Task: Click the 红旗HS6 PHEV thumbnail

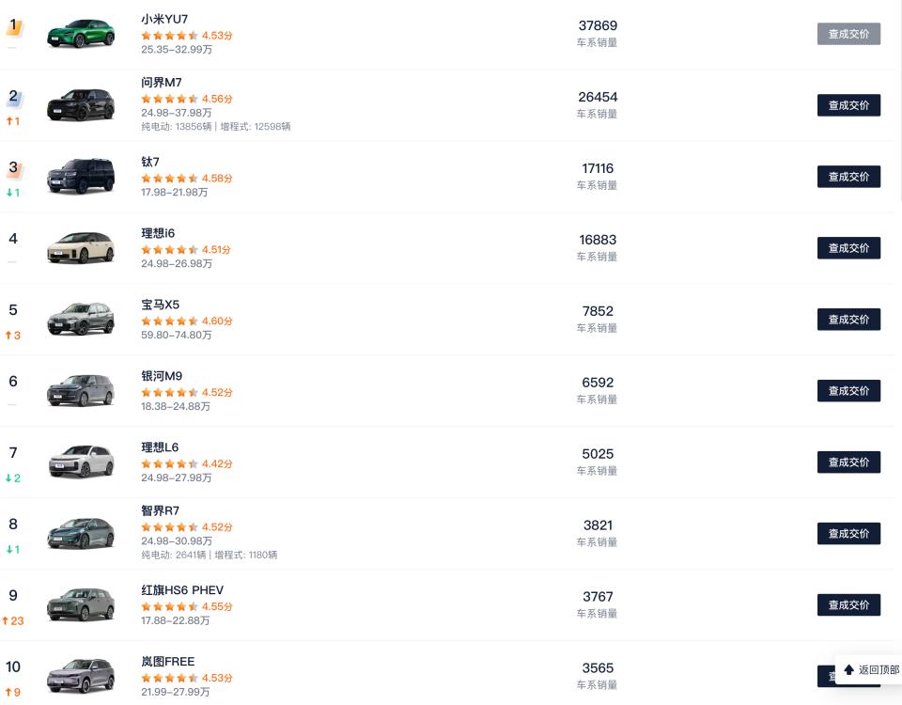Action: coord(81,604)
